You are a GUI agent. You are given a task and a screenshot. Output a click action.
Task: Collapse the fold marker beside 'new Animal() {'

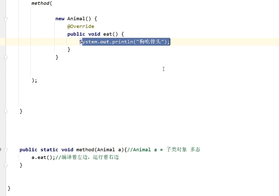coord(6,19)
